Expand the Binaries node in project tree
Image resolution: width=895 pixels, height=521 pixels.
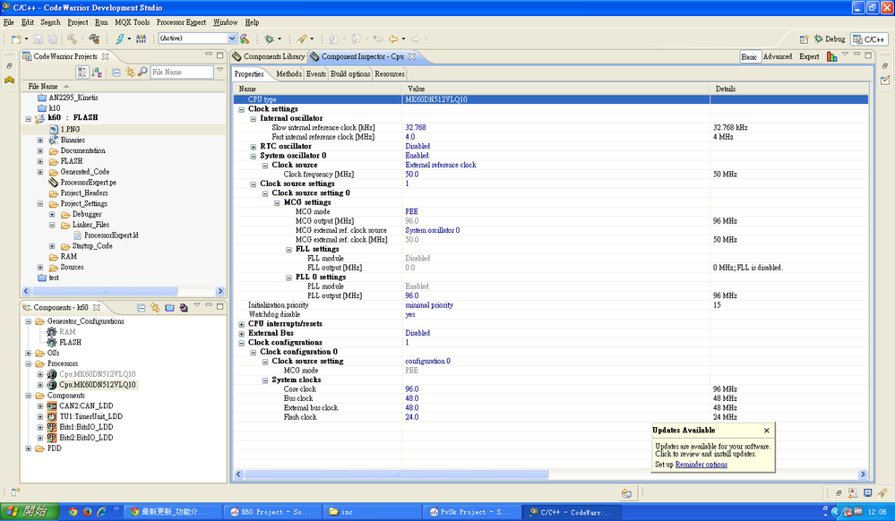click(x=40, y=141)
